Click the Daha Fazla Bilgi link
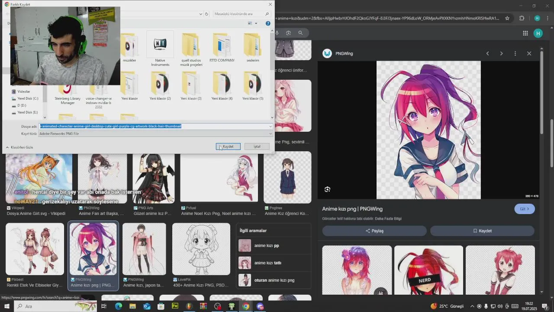Viewport: 554px width, 312px height. point(387,219)
